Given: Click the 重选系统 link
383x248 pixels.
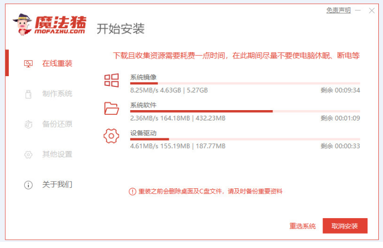Looking at the screenshot, I should [302, 226].
